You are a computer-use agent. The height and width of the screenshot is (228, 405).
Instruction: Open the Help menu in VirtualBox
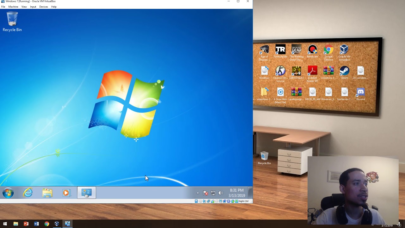54,7
